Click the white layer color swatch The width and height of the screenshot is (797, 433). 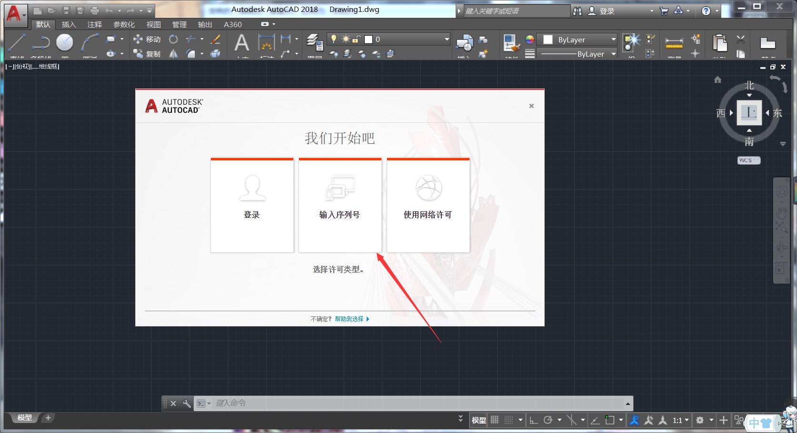point(369,39)
